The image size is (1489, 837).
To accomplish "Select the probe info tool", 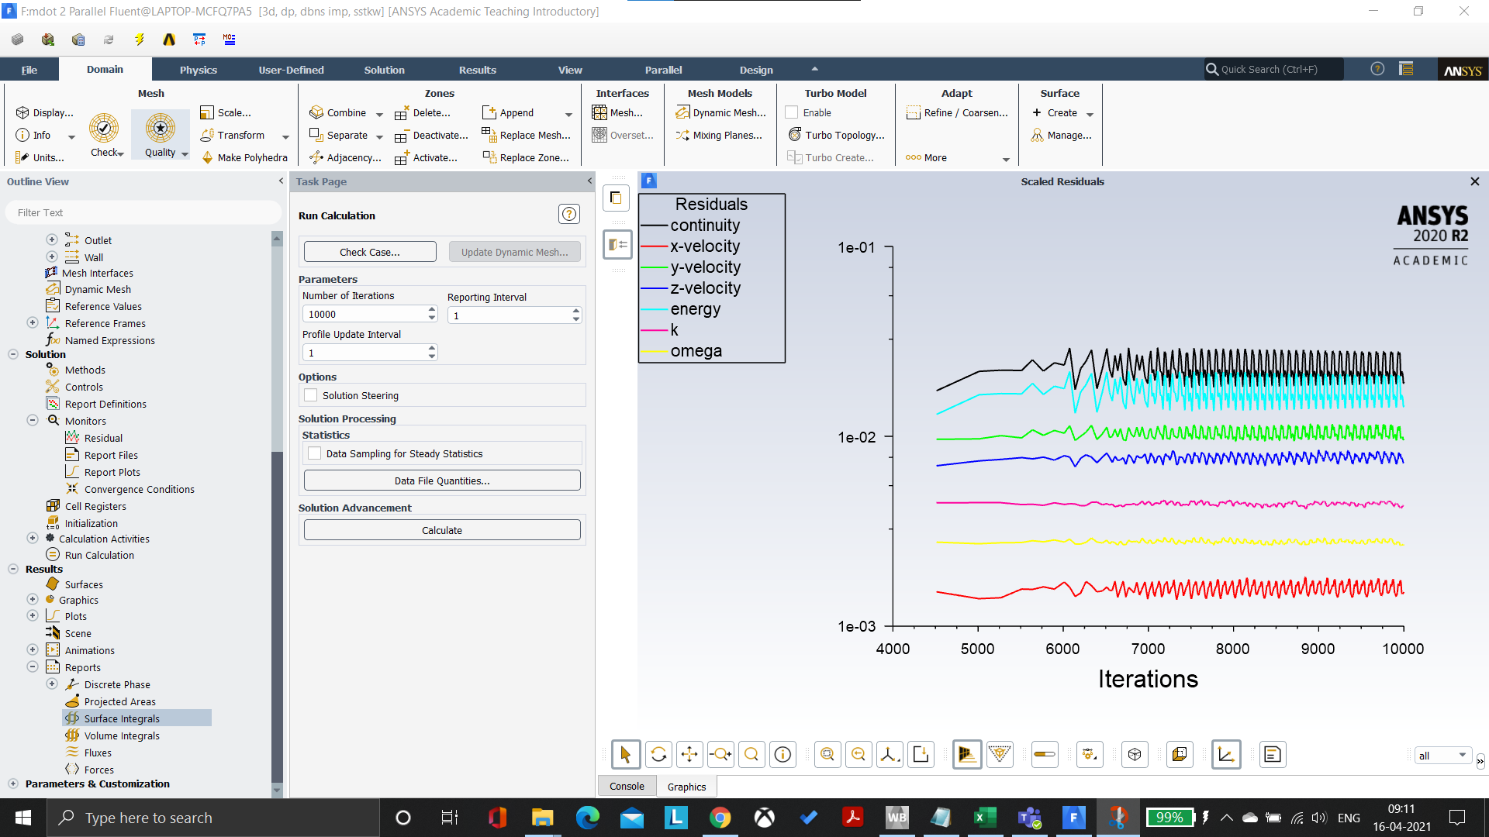I will click(x=783, y=754).
